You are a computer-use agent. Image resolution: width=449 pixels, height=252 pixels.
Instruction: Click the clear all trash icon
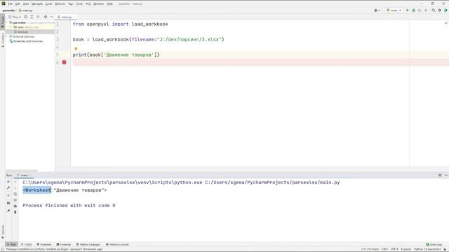(x=15, y=212)
